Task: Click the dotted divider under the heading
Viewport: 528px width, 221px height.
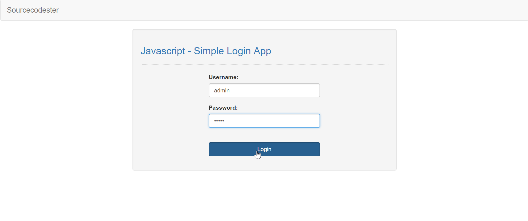Action: (264, 65)
